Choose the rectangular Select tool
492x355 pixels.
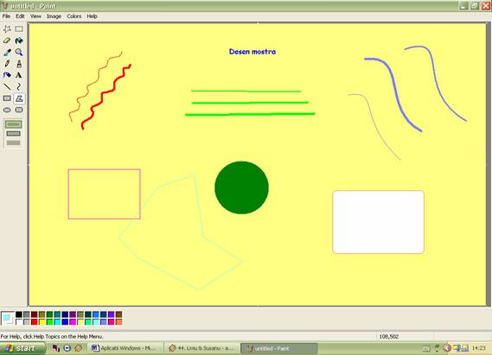(19, 29)
